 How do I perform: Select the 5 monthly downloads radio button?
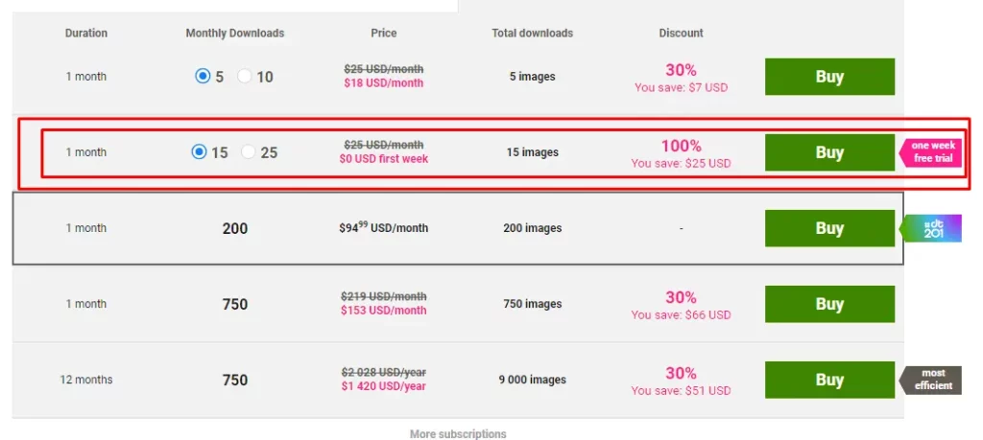pos(203,77)
